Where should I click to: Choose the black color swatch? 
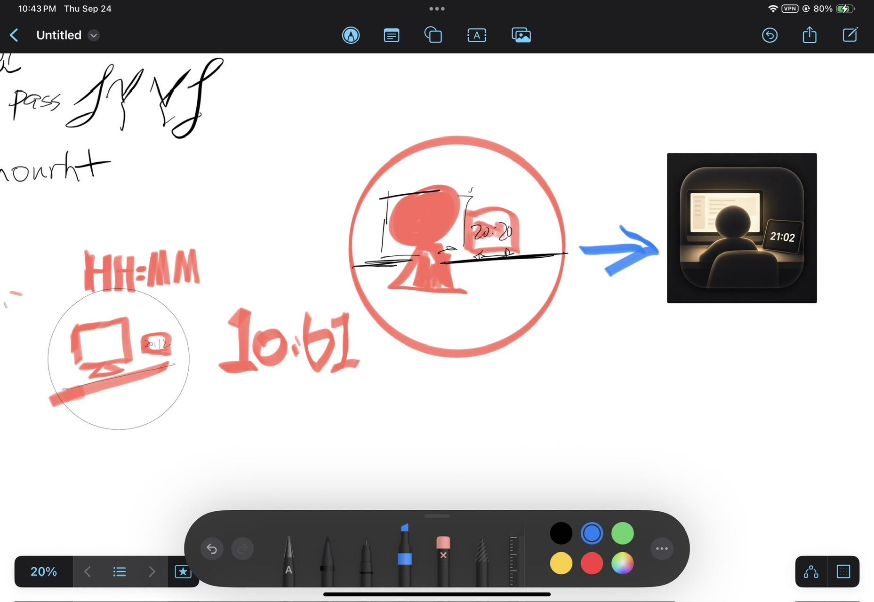coord(561,533)
